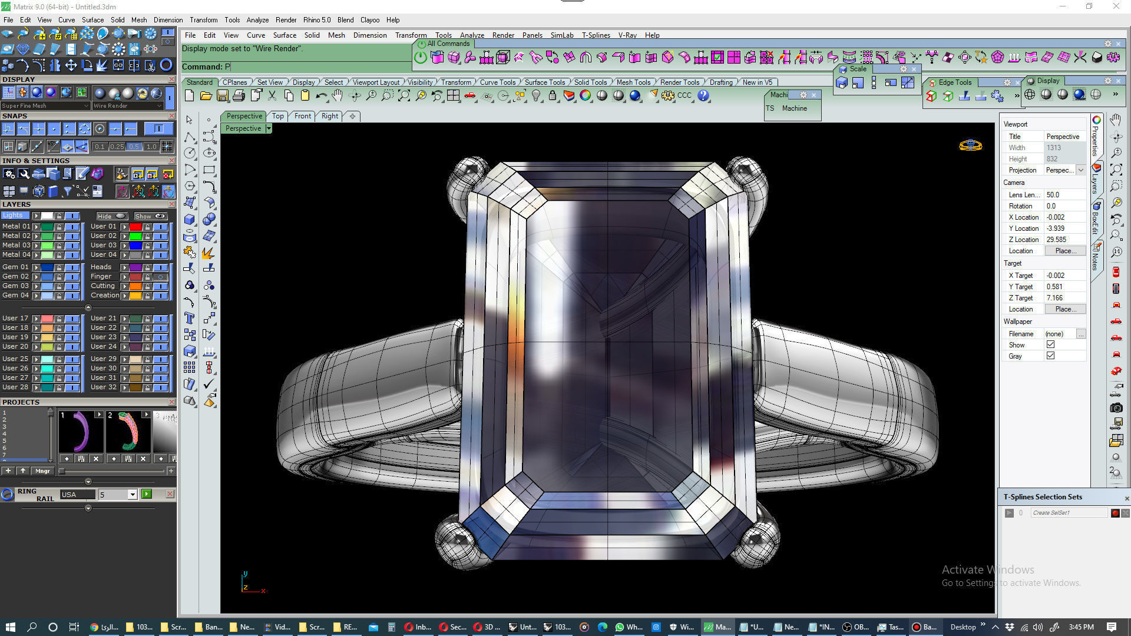1131x636 pixels.
Task: Toggle lock on Metal 01 layer
Action: (59, 227)
